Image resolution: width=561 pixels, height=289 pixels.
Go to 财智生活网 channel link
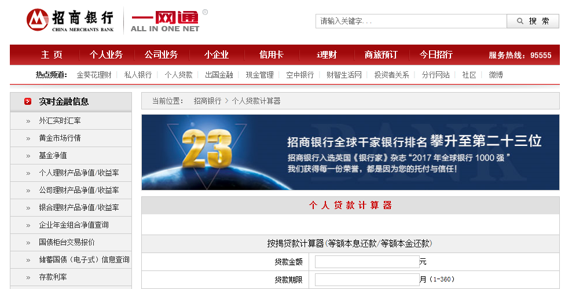(344, 75)
